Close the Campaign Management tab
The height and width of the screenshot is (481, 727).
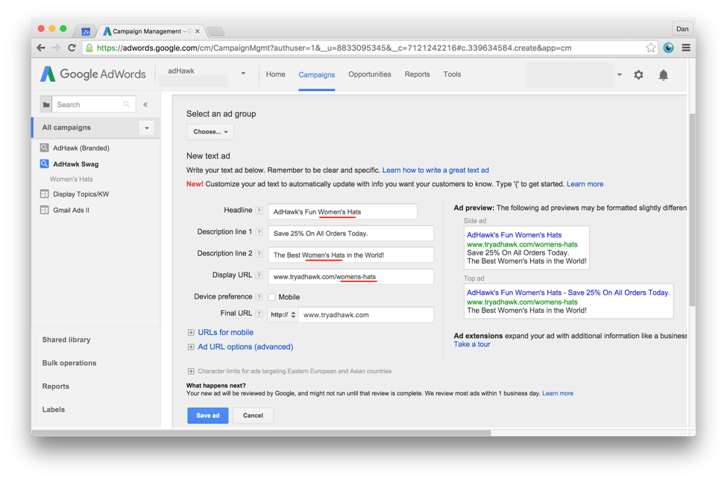click(x=198, y=31)
